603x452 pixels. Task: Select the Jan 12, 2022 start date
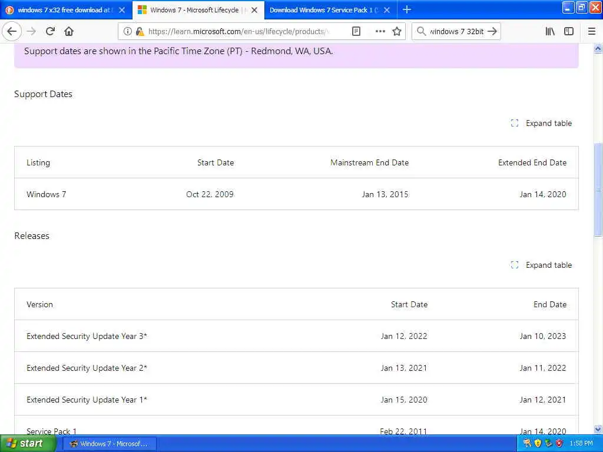click(x=404, y=336)
